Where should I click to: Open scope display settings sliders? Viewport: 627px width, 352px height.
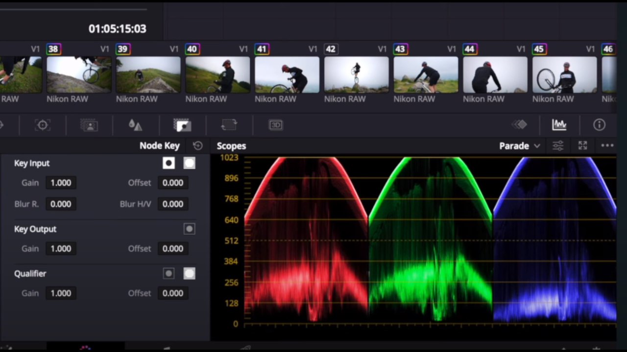[558, 146]
